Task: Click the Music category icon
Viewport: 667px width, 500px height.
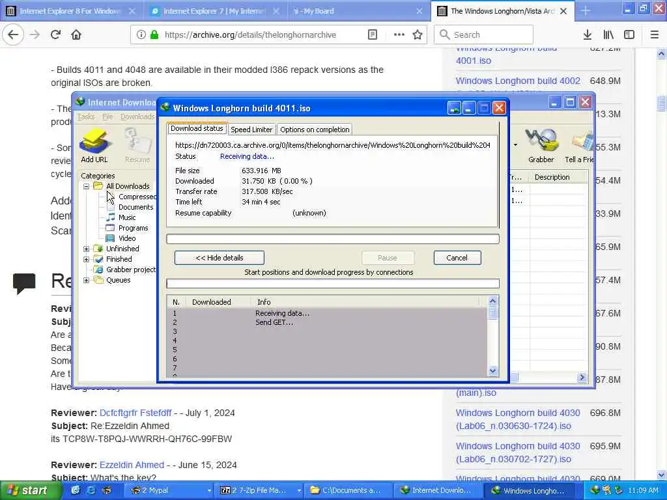Action: 111,217
